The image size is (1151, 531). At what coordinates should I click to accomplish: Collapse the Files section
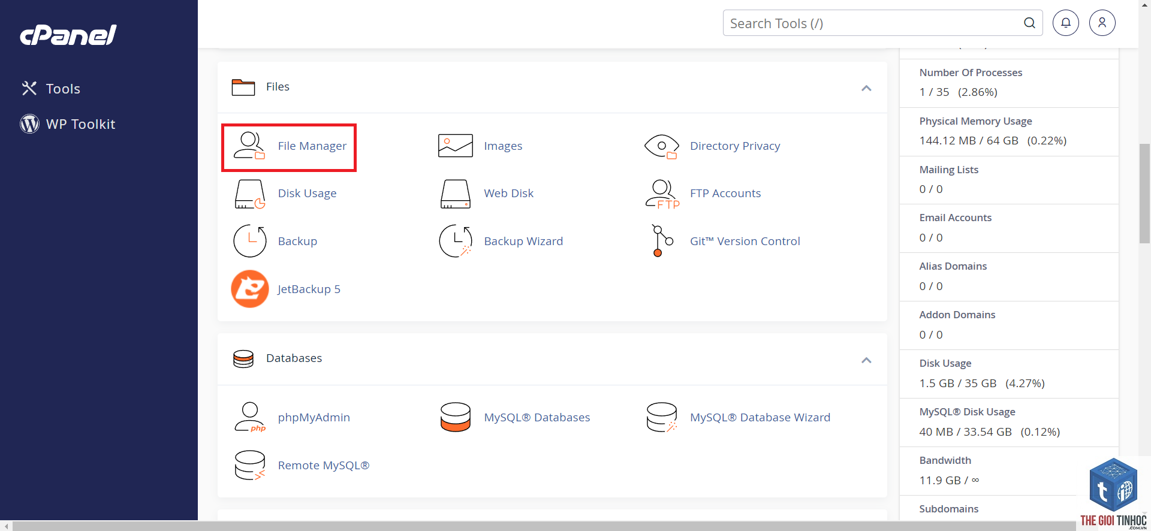tap(866, 88)
